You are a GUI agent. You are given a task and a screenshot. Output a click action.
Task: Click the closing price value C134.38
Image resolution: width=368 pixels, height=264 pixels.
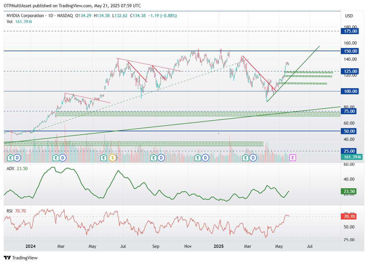(x=138, y=16)
